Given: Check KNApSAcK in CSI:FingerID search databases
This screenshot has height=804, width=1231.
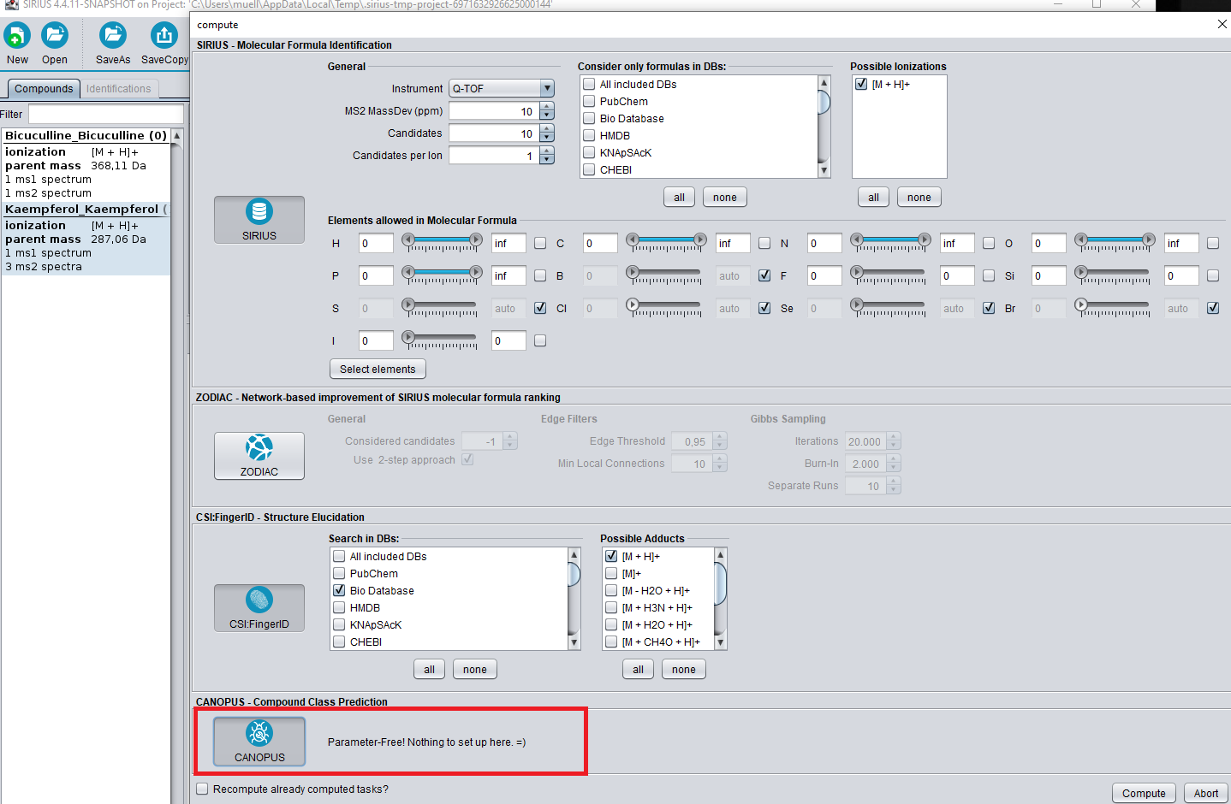Looking at the screenshot, I should click(x=339, y=624).
